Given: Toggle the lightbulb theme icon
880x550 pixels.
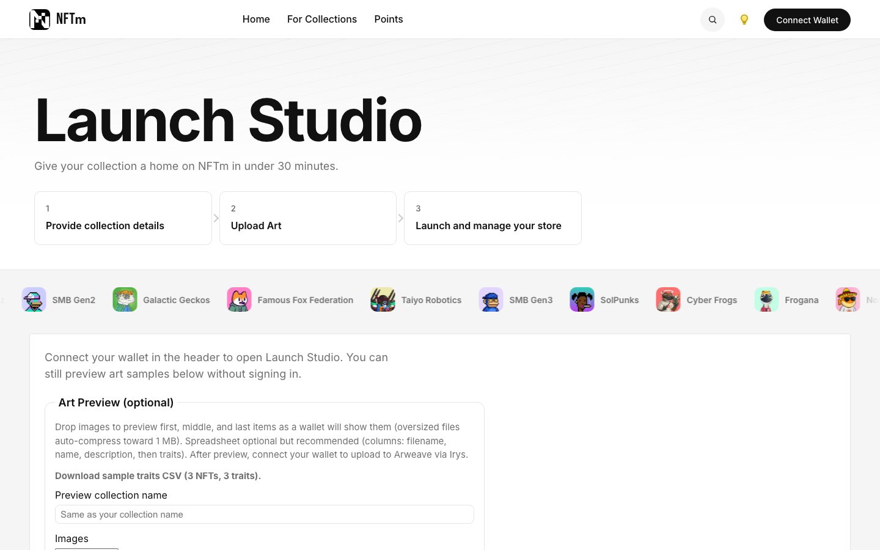Looking at the screenshot, I should (x=744, y=20).
